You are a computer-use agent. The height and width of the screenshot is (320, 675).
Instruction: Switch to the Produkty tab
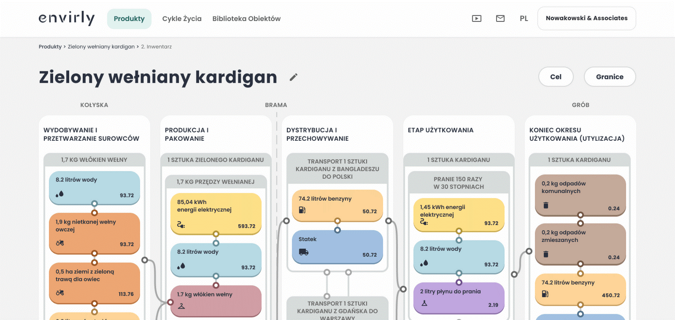click(x=129, y=19)
